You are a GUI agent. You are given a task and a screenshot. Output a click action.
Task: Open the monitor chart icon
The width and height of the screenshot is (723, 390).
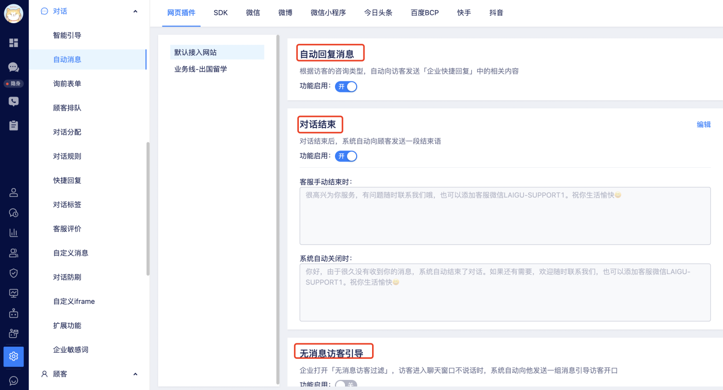(x=13, y=293)
